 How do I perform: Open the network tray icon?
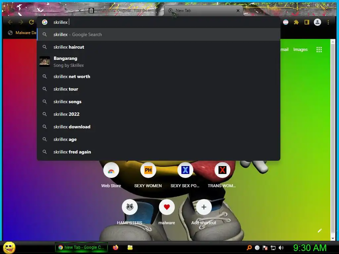coord(273,248)
